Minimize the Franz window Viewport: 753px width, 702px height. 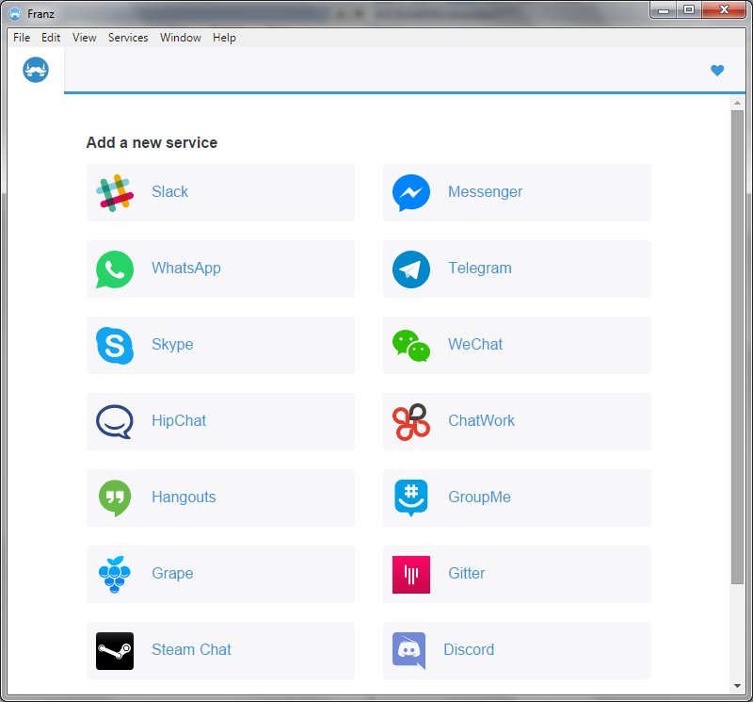[x=664, y=10]
